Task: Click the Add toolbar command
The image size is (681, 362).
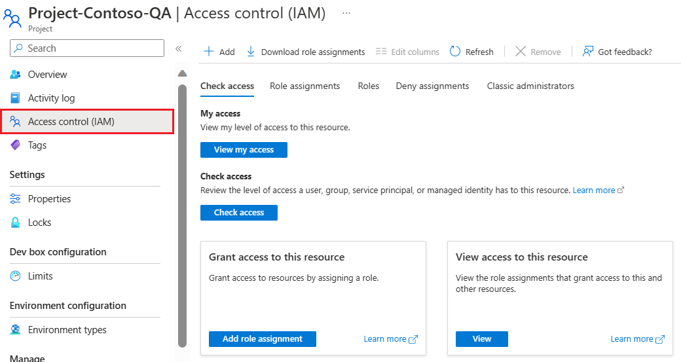Action: [219, 52]
